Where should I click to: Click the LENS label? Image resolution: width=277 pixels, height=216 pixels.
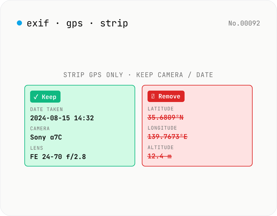36,148
